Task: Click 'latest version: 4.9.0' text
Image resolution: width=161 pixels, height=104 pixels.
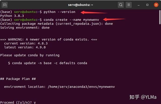Action: pyautogui.click(x=25, y=47)
